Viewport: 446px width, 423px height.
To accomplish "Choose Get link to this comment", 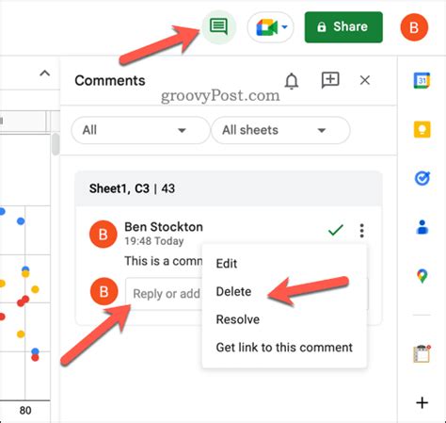I will [x=284, y=348].
